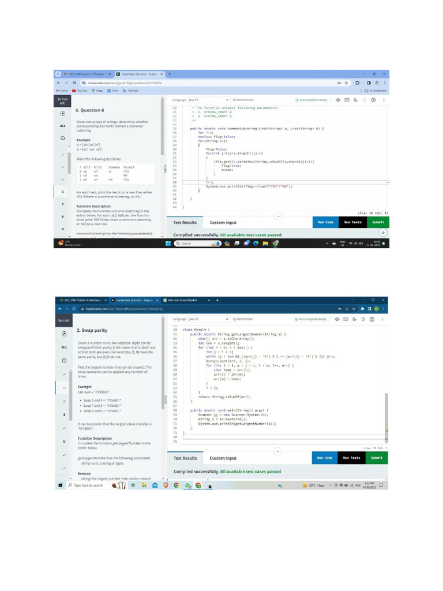Click Autocomplete Ready indicator in Swap parity editor
Screen dimensions: 443x591
tap(310, 319)
